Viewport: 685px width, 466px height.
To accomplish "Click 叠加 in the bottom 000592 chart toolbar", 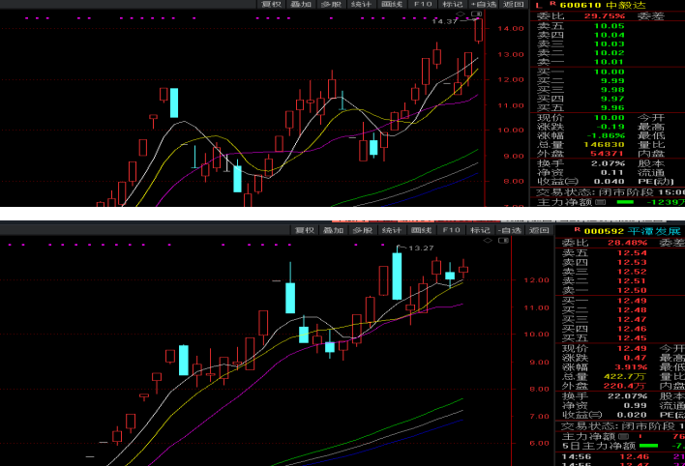I will [x=334, y=230].
